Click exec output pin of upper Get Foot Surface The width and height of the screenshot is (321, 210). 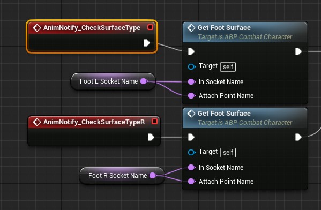coord(298,51)
